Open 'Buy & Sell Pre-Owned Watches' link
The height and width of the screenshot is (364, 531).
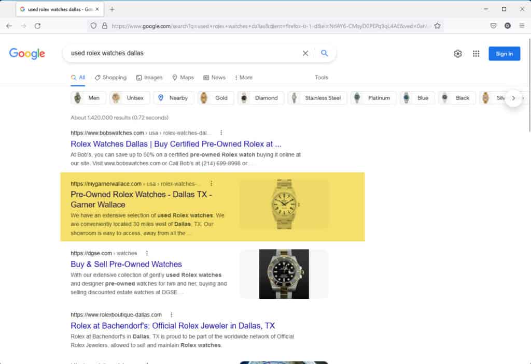pos(126,264)
